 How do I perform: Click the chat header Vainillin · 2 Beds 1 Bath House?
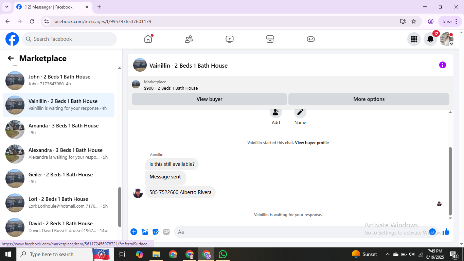click(x=189, y=66)
